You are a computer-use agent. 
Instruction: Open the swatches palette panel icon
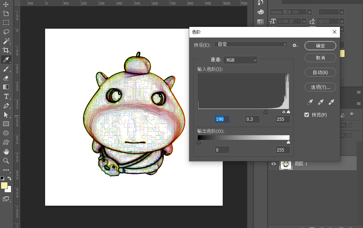pos(261,12)
